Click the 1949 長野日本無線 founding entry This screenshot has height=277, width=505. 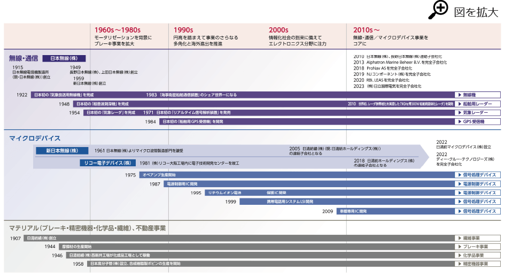(x=104, y=70)
